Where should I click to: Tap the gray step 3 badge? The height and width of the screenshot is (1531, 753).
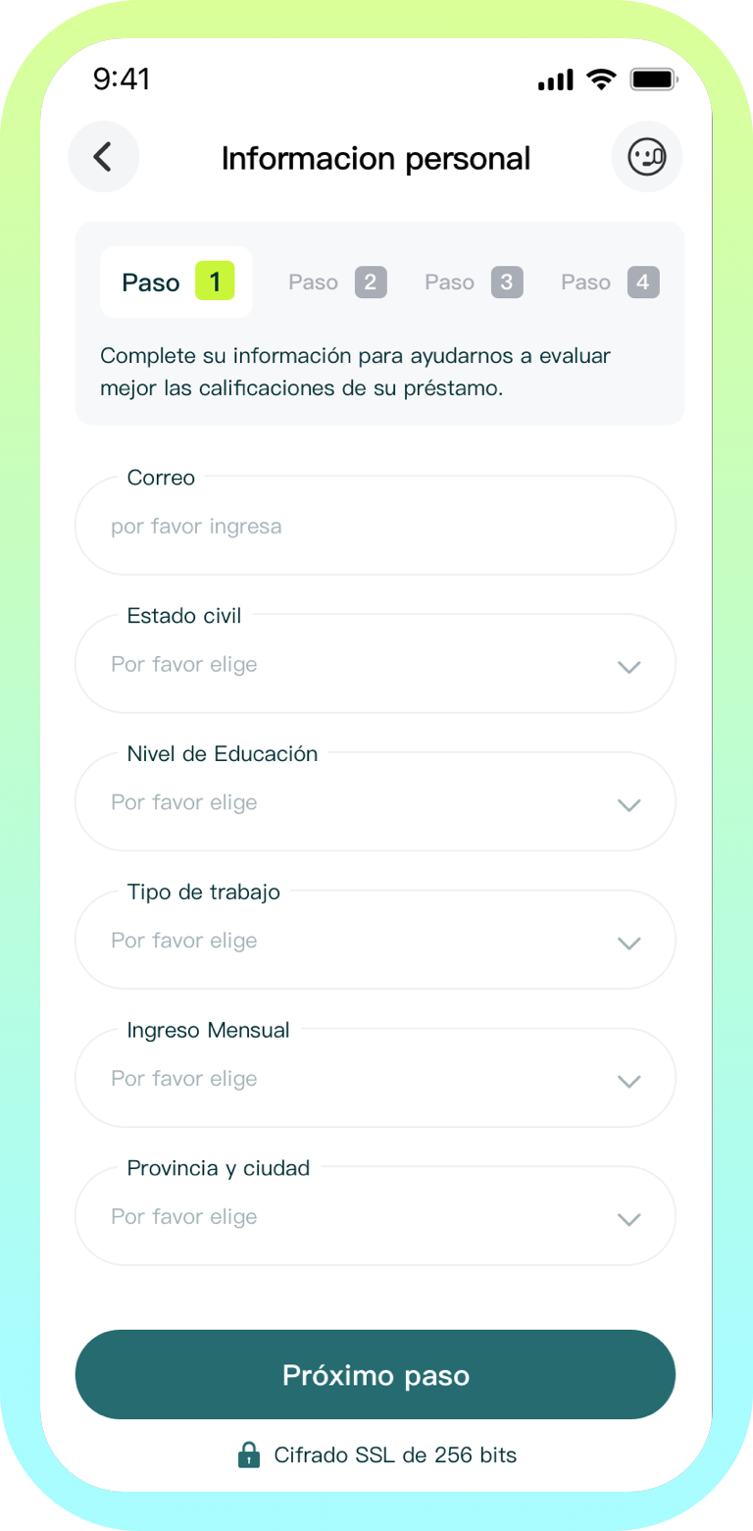pyautogui.click(x=507, y=282)
